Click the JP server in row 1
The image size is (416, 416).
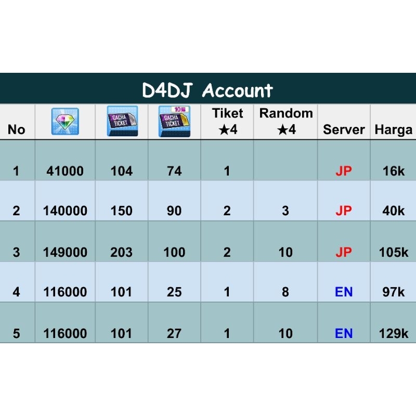[344, 171]
